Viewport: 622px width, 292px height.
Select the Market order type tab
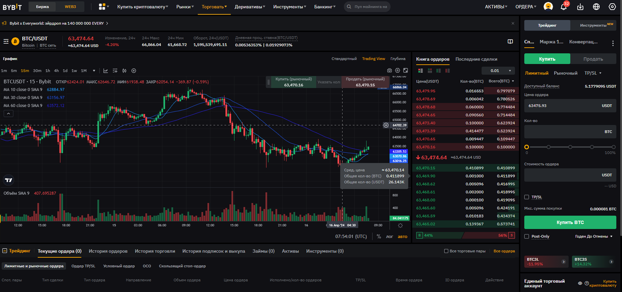[566, 73]
